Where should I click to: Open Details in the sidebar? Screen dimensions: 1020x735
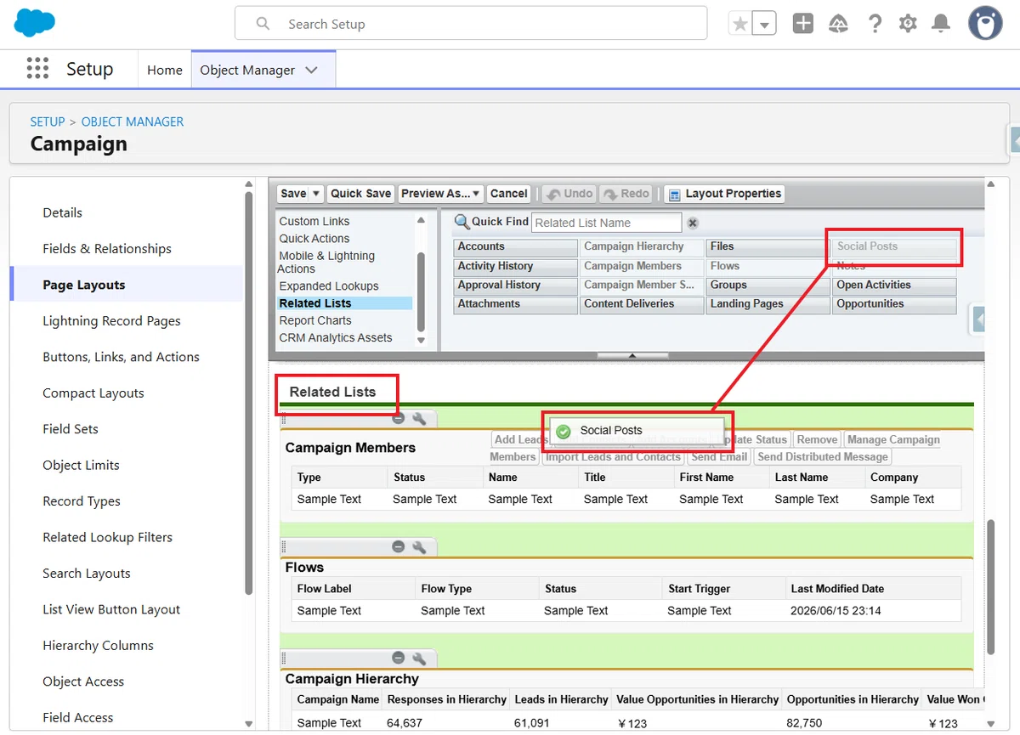point(63,212)
